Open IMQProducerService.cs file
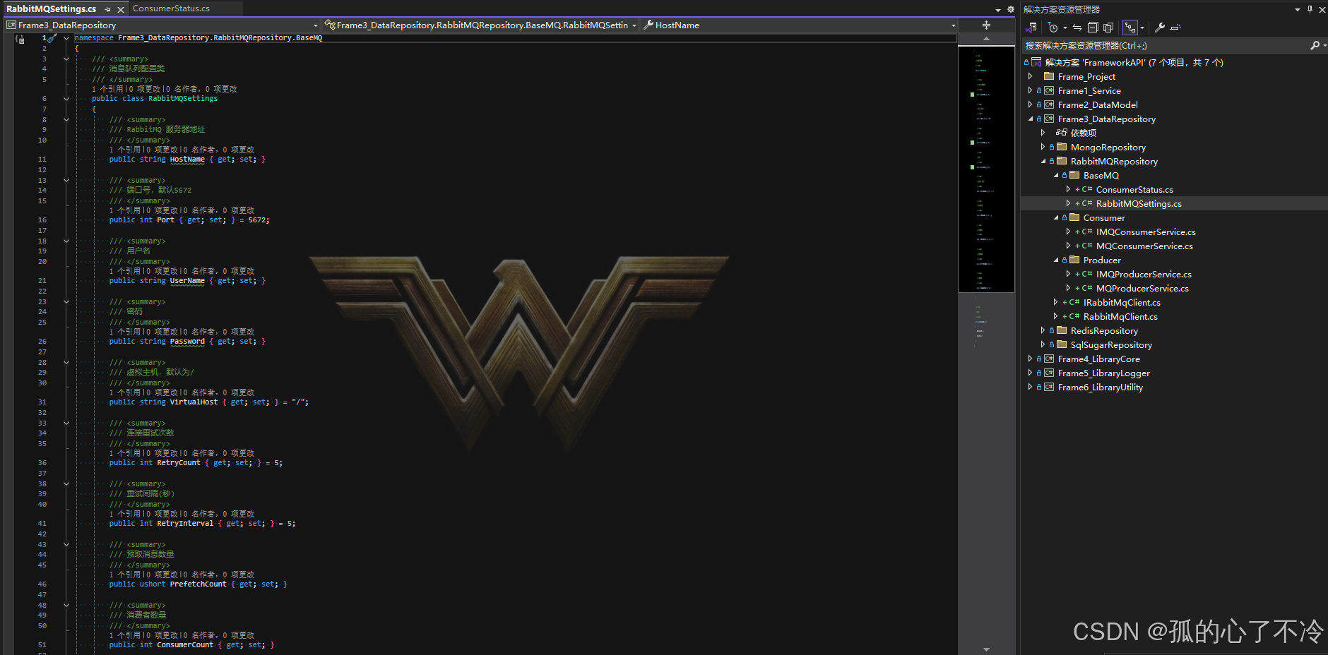 [1144, 274]
